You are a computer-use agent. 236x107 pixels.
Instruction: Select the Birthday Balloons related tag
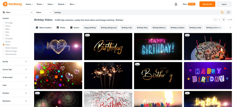point(159,28)
